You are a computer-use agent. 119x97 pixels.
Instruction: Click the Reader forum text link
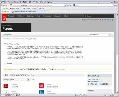coord(15,87)
